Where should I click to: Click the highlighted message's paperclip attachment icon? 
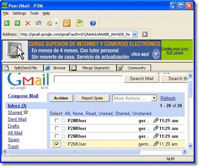click(x=156, y=144)
